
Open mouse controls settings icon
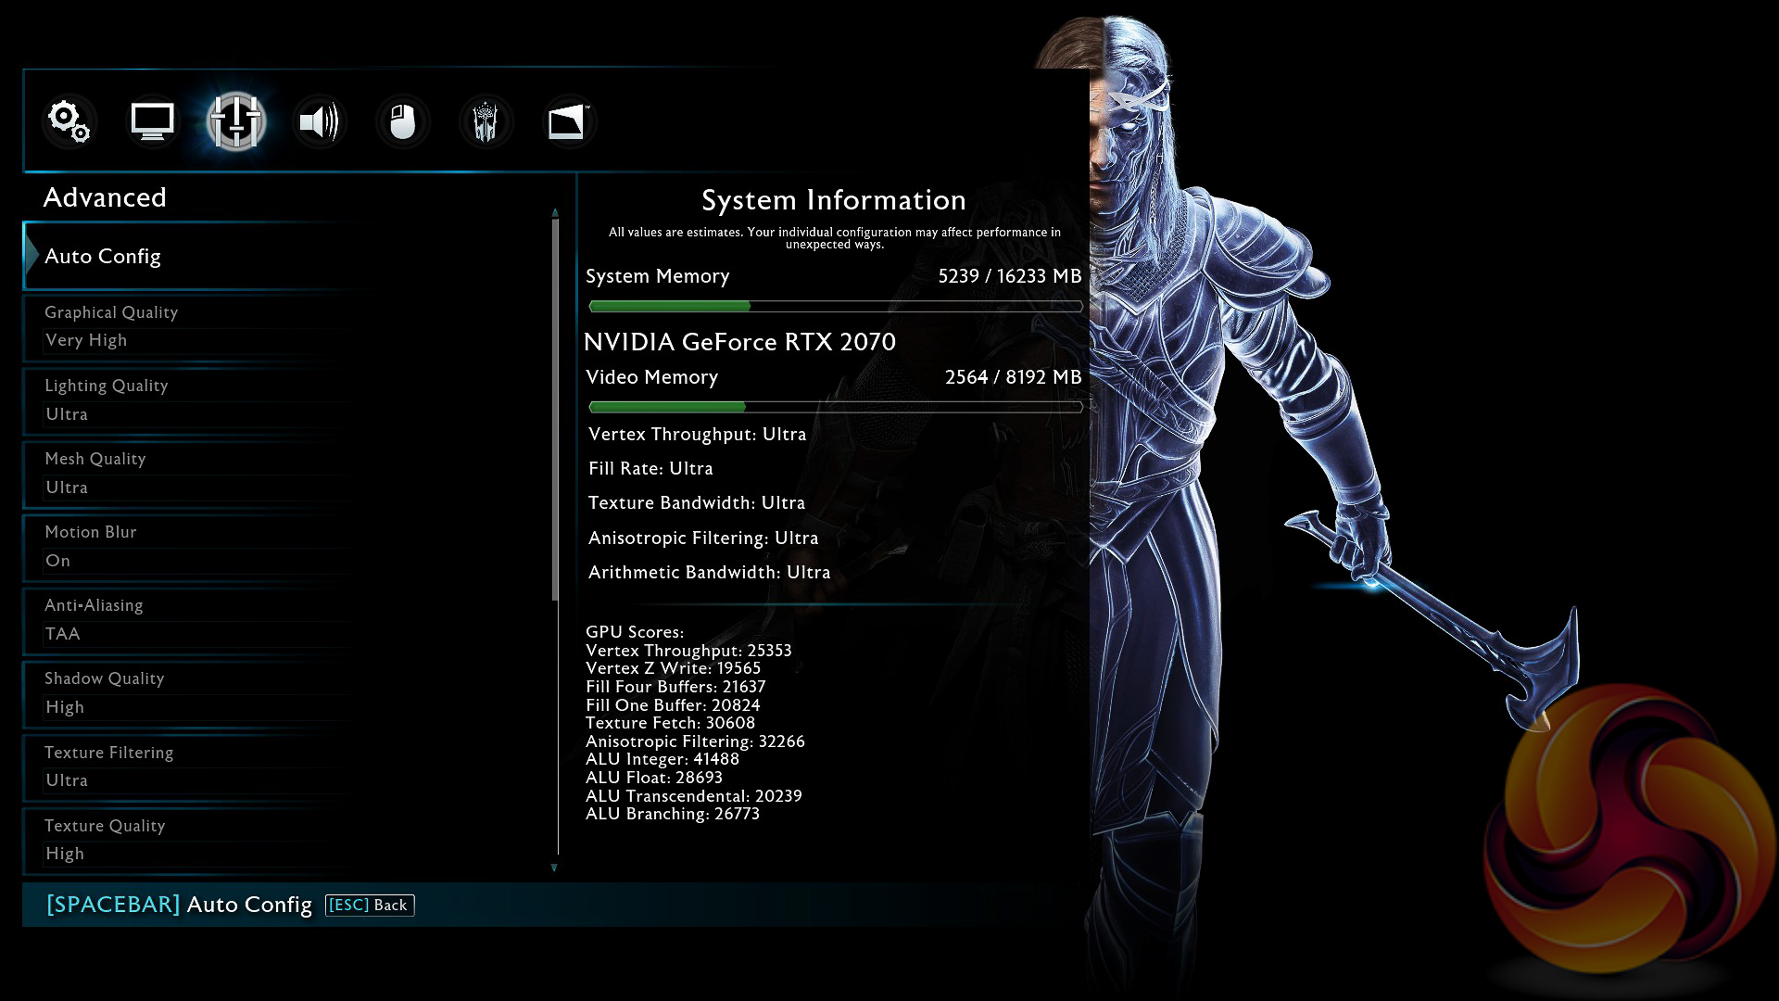click(402, 121)
